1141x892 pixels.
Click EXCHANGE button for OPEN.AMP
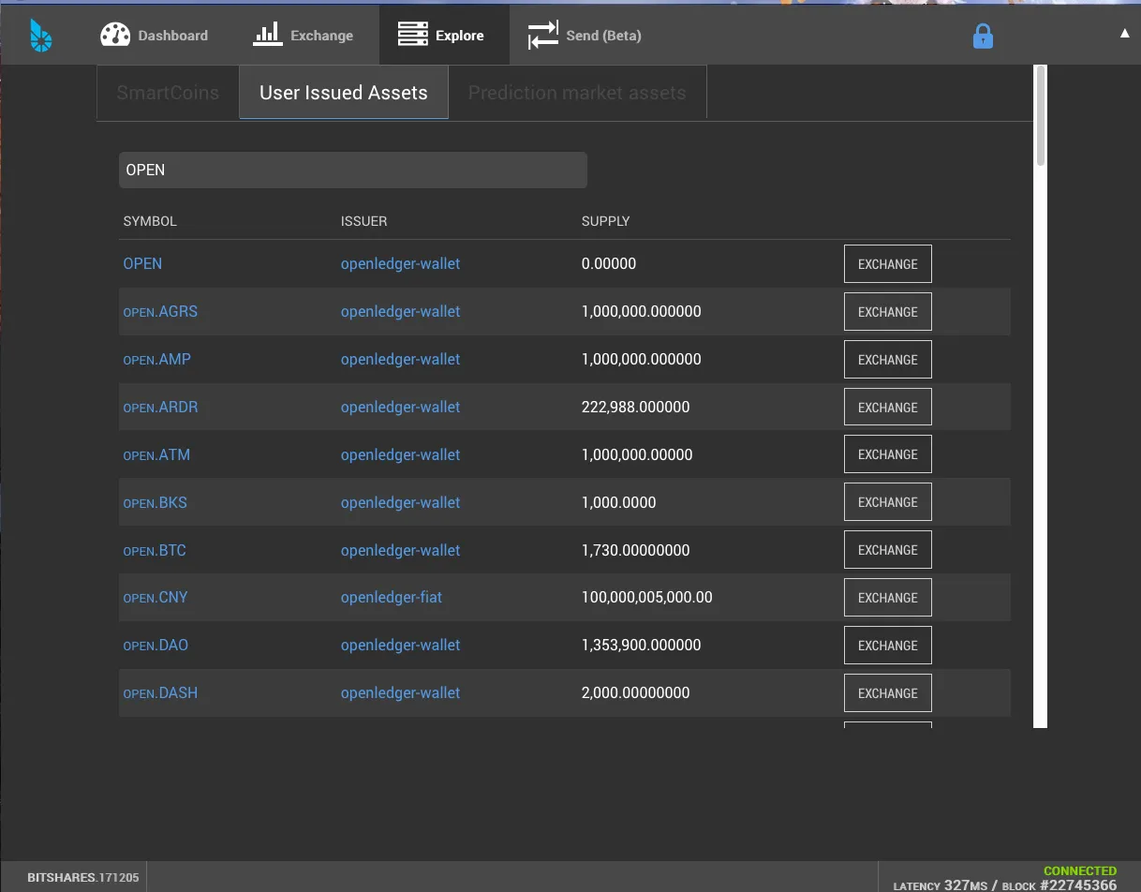coord(888,360)
